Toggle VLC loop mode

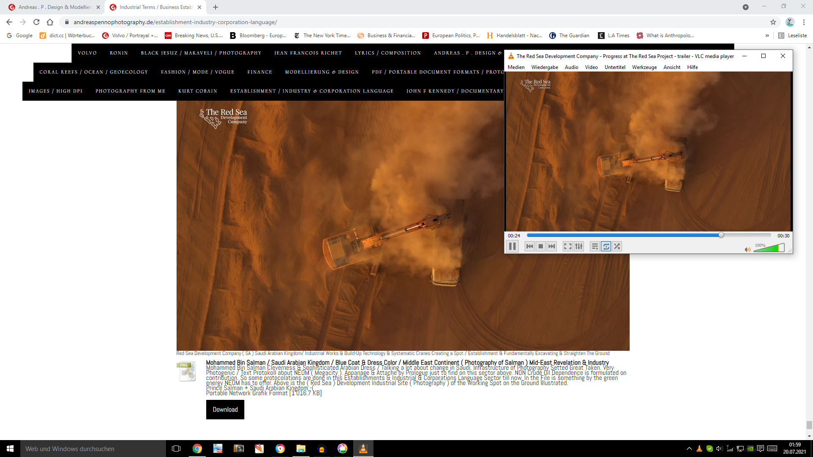click(x=606, y=246)
